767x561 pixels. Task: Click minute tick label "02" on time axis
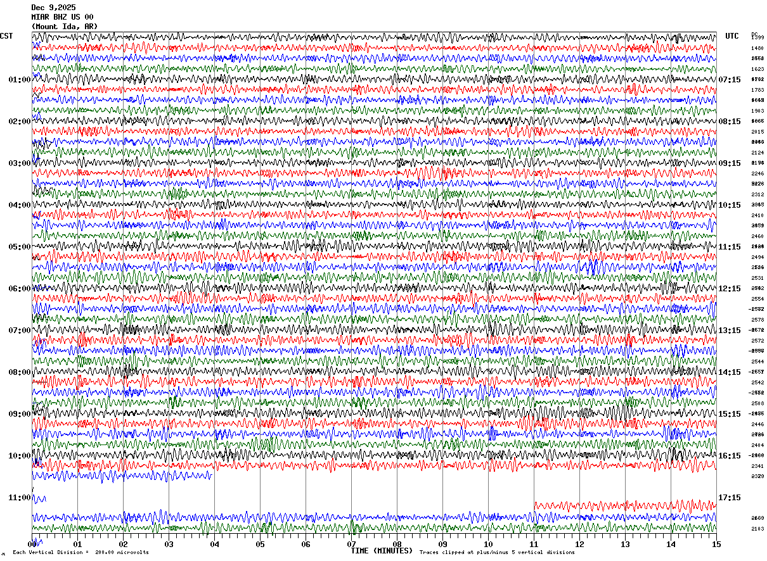(x=123, y=544)
